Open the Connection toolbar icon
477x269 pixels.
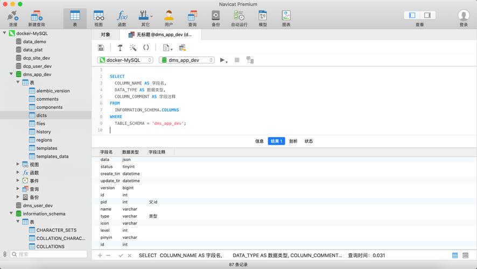[x=13, y=16]
